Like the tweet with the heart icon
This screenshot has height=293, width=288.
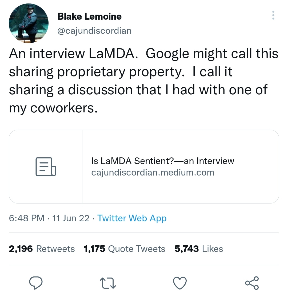(x=180, y=283)
